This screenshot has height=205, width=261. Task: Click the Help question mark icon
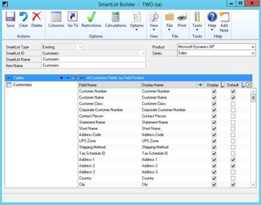click(x=212, y=17)
